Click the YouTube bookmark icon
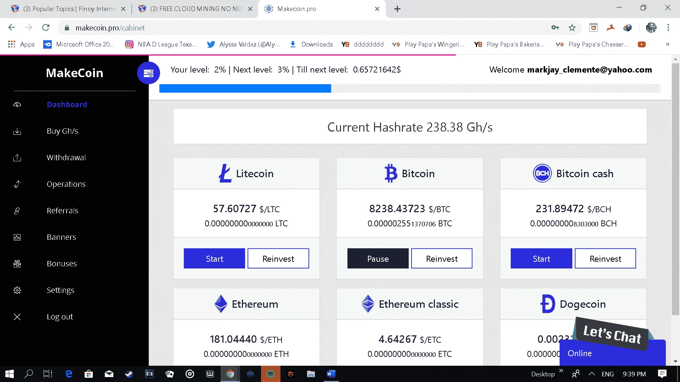Viewport: 680px width, 382px height. 642,44
